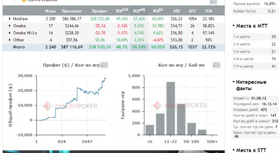Screen dimensions: 279x153
Task: Click the ABI column header
Action: [x=176, y=11]
